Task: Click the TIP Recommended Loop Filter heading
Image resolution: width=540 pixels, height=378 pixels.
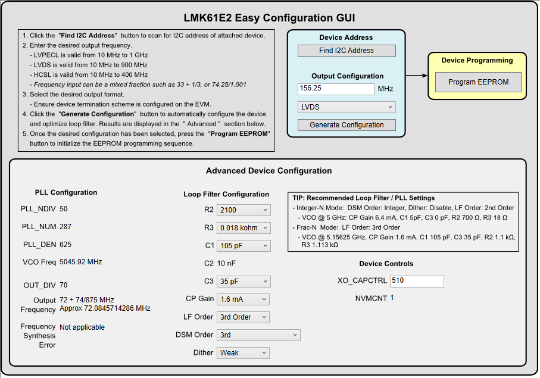Action: pyautogui.click(x=364, y=198)
